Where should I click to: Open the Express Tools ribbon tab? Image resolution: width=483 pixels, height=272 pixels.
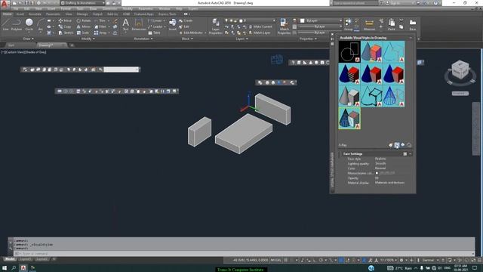pyautogui.click(x=168, y=14)
